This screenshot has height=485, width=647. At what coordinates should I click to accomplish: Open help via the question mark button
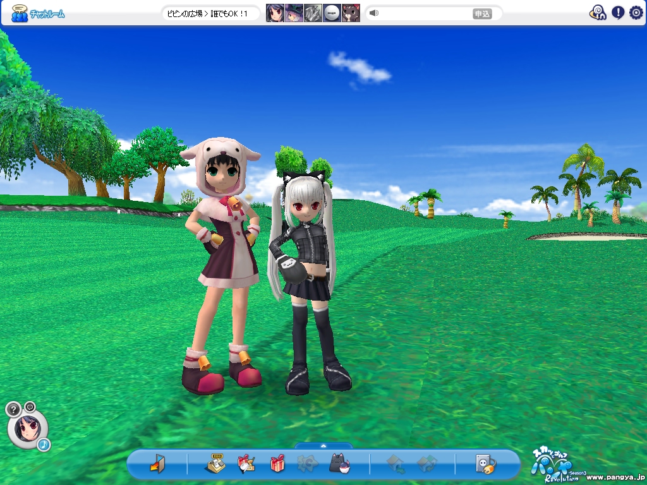pyautogui.click(x=13, y=409)
